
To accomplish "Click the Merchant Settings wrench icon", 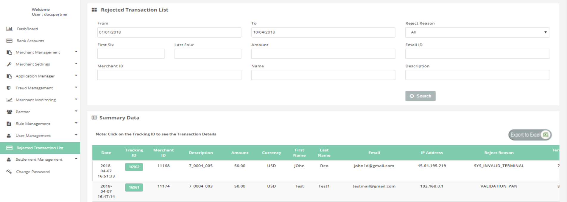I will click(x=9, y=64).
